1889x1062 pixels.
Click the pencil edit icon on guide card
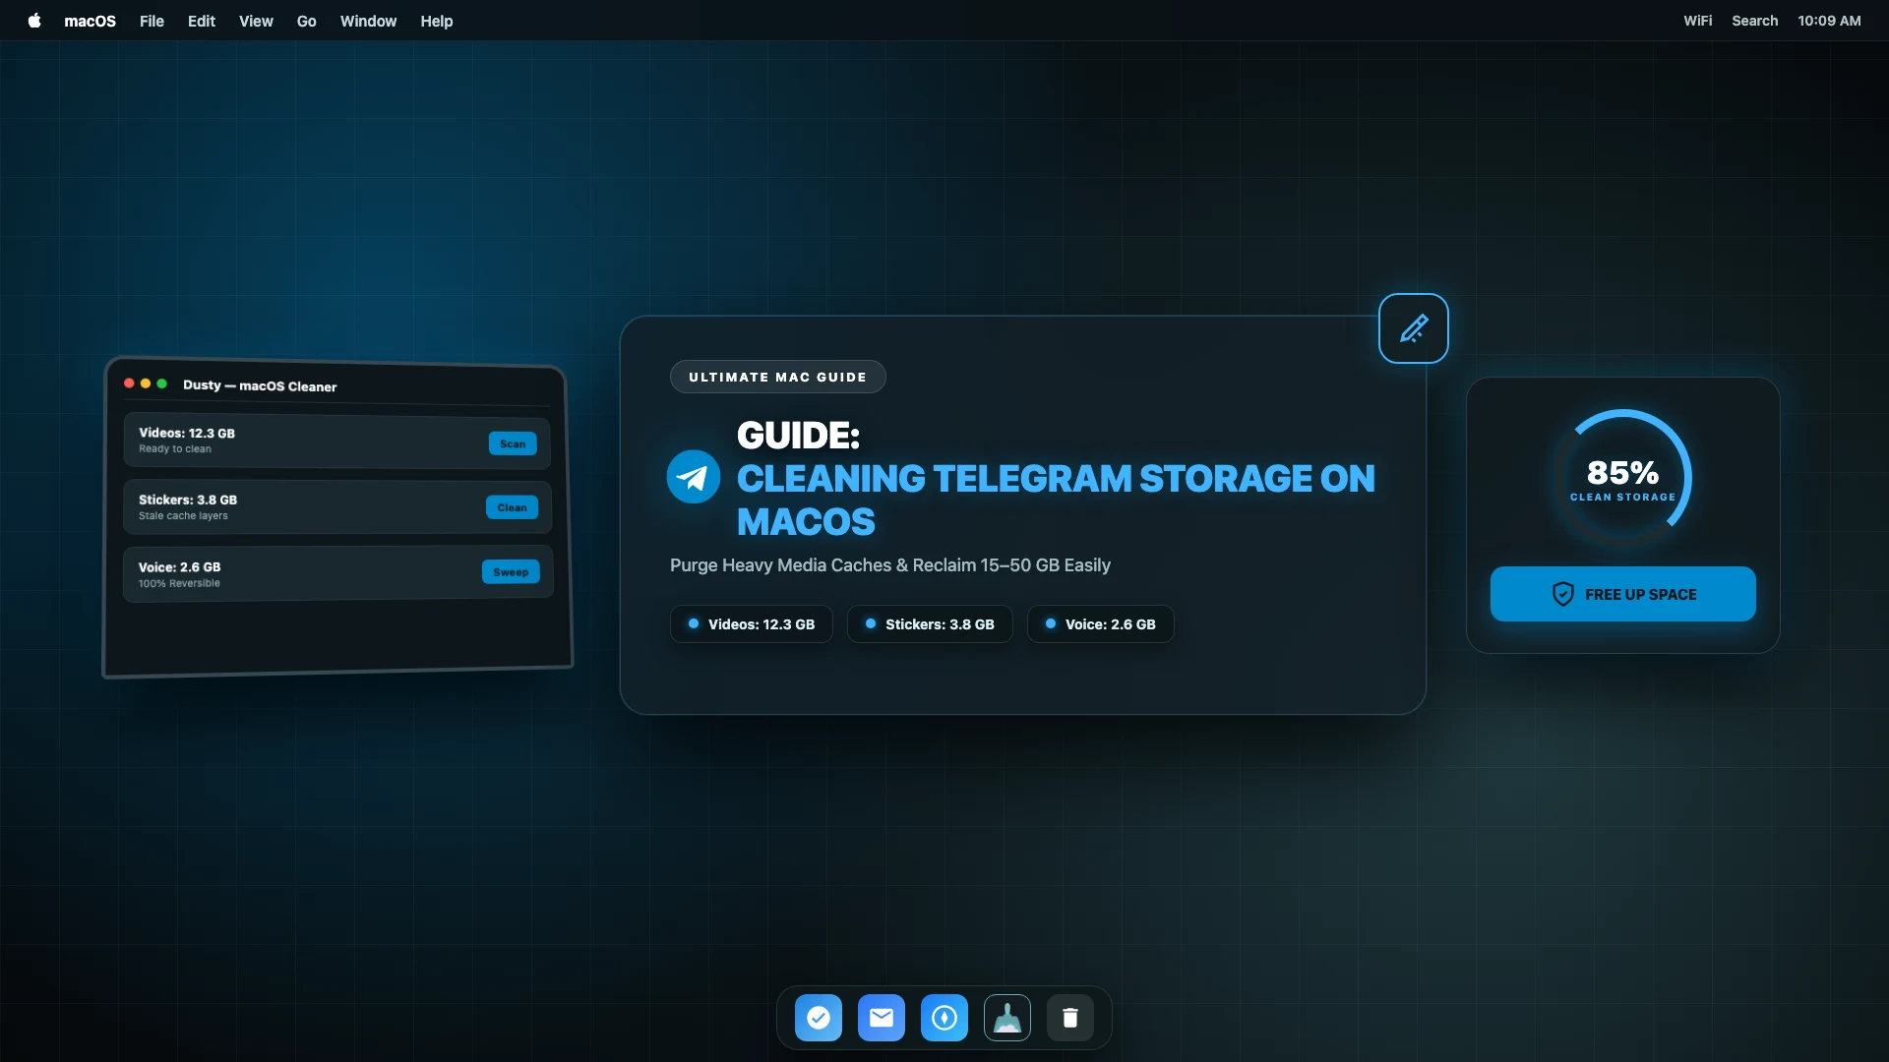pyautogui.click(x=1413, y=328)
